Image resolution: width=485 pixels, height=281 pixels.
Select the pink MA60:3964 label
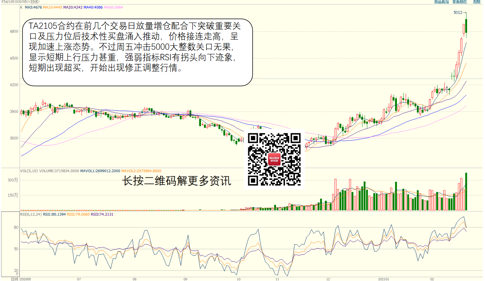click(x=113, y=7)
